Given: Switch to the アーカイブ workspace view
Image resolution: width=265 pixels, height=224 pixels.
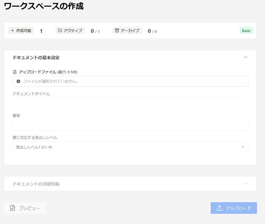Looking at the screenshot, I should pyautogui.click(x=127, y=30).
